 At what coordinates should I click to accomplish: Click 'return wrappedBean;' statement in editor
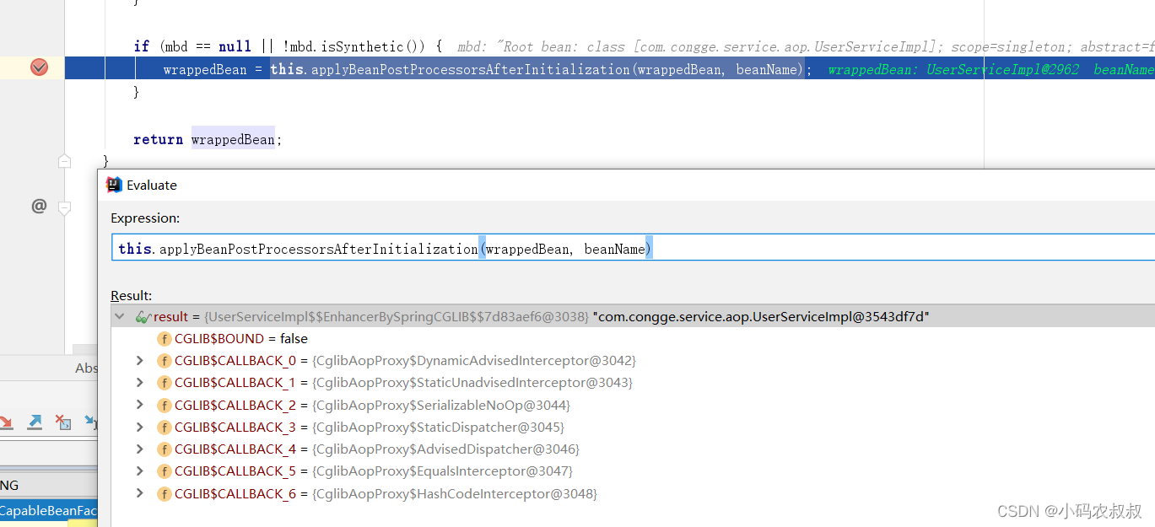[x=208, y=140]
